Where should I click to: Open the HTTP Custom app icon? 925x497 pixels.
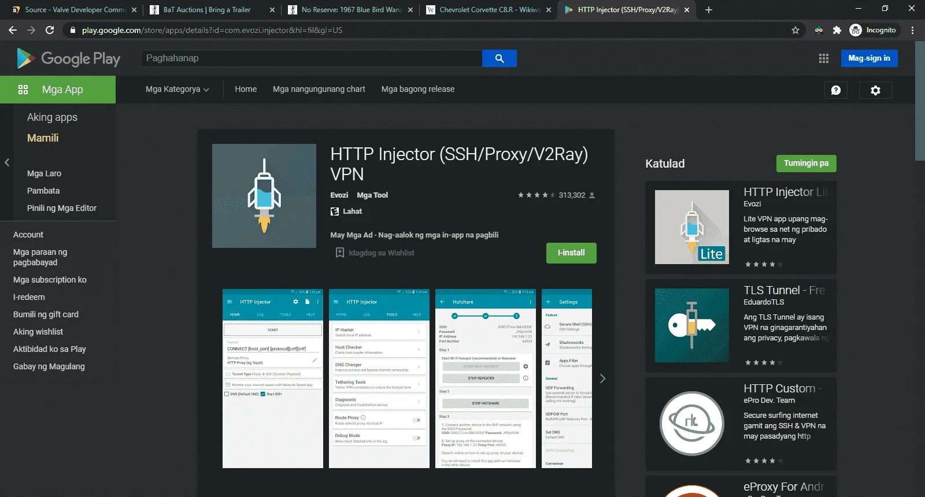[692, 424]
